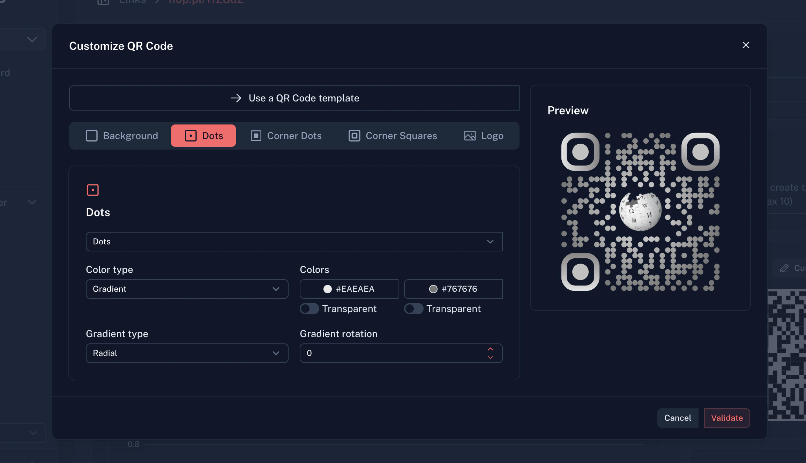806x463 pixels.
Task: Open the Color type dropdown showing Gradient
Action: pos(187,289)
